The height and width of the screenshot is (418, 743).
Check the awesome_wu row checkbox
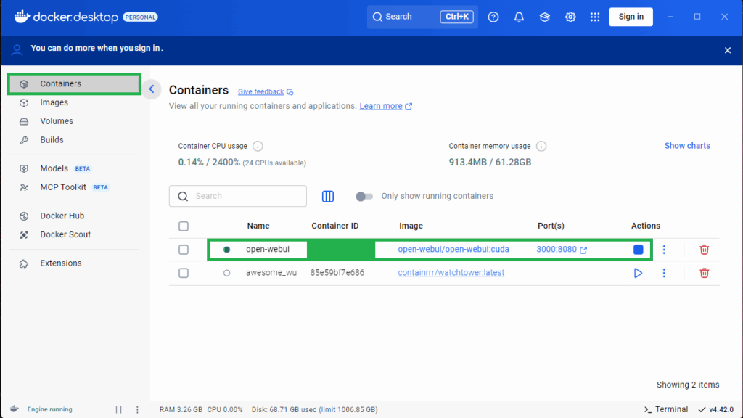pyautogui.click(x=184, y=273)
